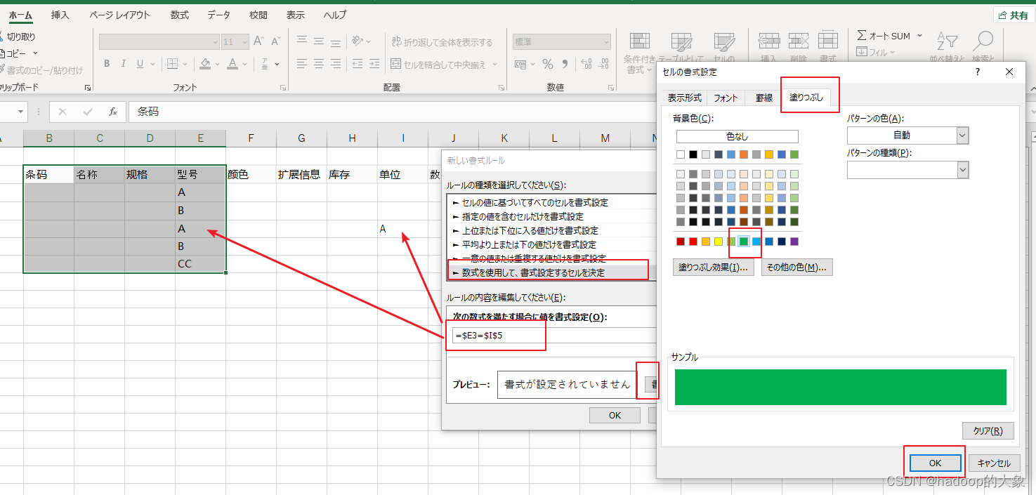Select the green color swatch
Viewport: 1036px width, 495px height.
[x=745, y=241]
